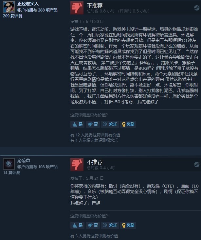Open avatar of reviewer 正经老实人

click(x=9, y=7)
